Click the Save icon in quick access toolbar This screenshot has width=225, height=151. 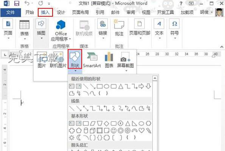click(17, 3)
